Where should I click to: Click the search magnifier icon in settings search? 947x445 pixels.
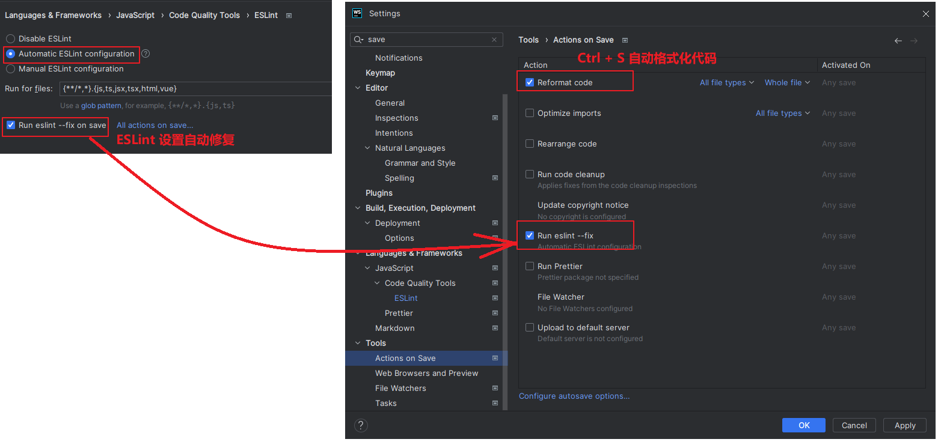tap(358, 40)
